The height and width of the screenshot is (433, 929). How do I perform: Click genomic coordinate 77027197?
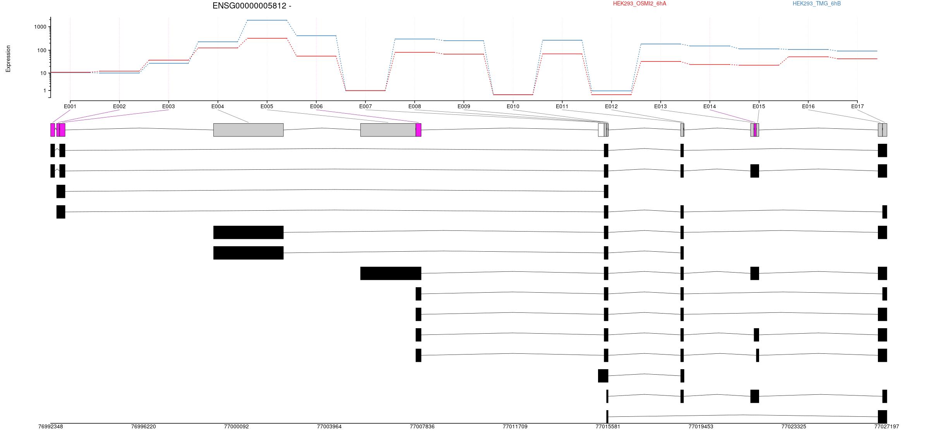point(887,426)
